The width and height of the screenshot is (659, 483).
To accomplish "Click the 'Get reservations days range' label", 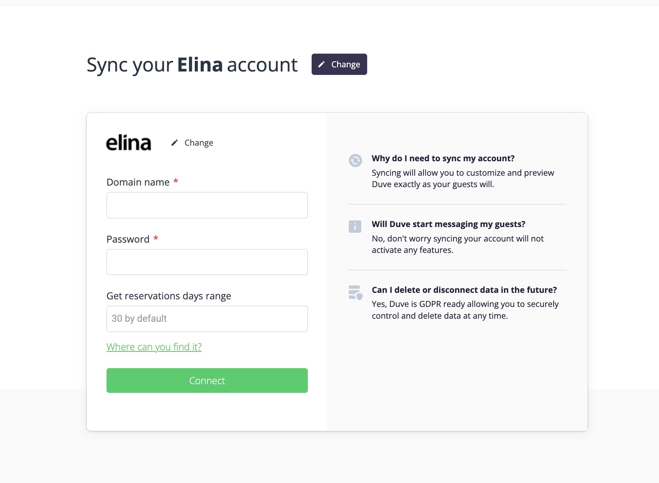I will 169,296.
